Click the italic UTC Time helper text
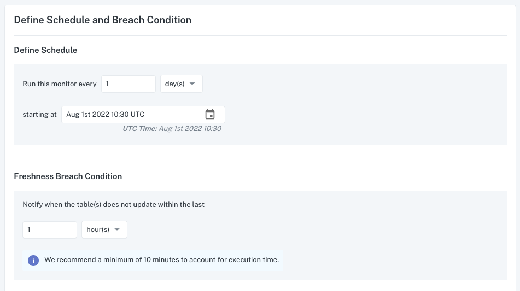The height and width of the screenshot is (291, 520). tap(172, 129)
